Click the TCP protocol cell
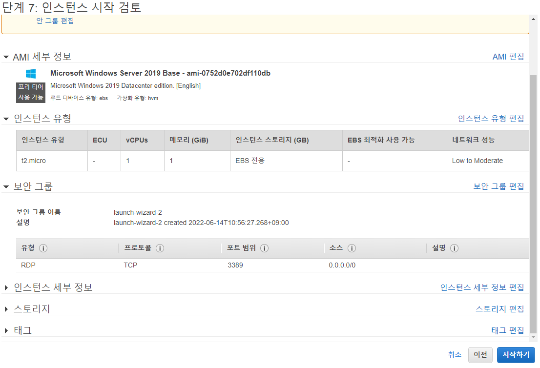Viewport: 540px width, 368px height. point(130,266)
